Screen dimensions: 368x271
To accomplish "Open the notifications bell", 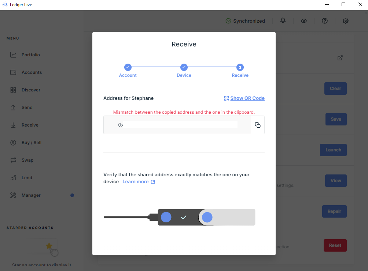I will click(x=283, y=21).
